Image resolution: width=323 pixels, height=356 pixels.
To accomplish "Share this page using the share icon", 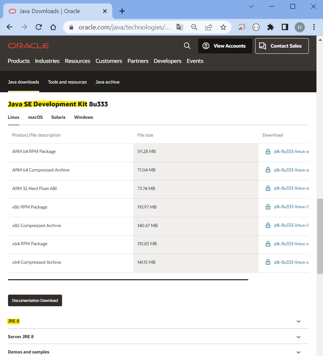I will click(209, 27).
